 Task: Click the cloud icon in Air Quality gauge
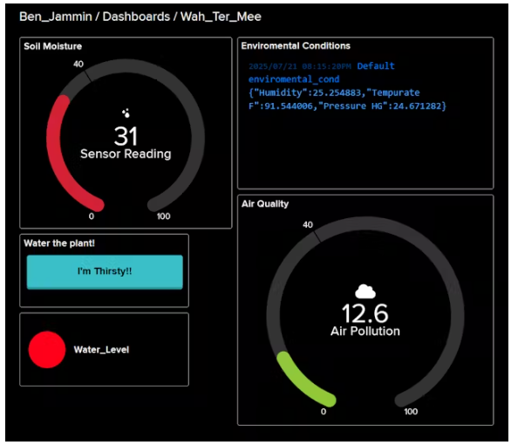tap(365, 291)
